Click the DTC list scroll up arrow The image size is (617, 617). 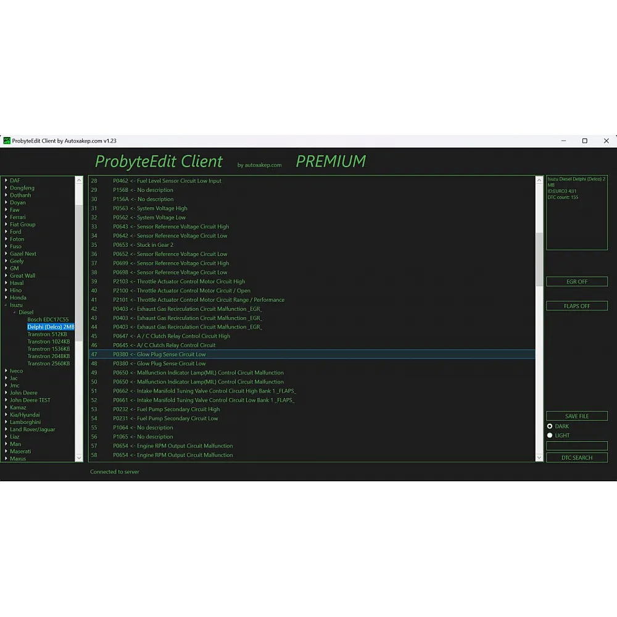(539, 181)
